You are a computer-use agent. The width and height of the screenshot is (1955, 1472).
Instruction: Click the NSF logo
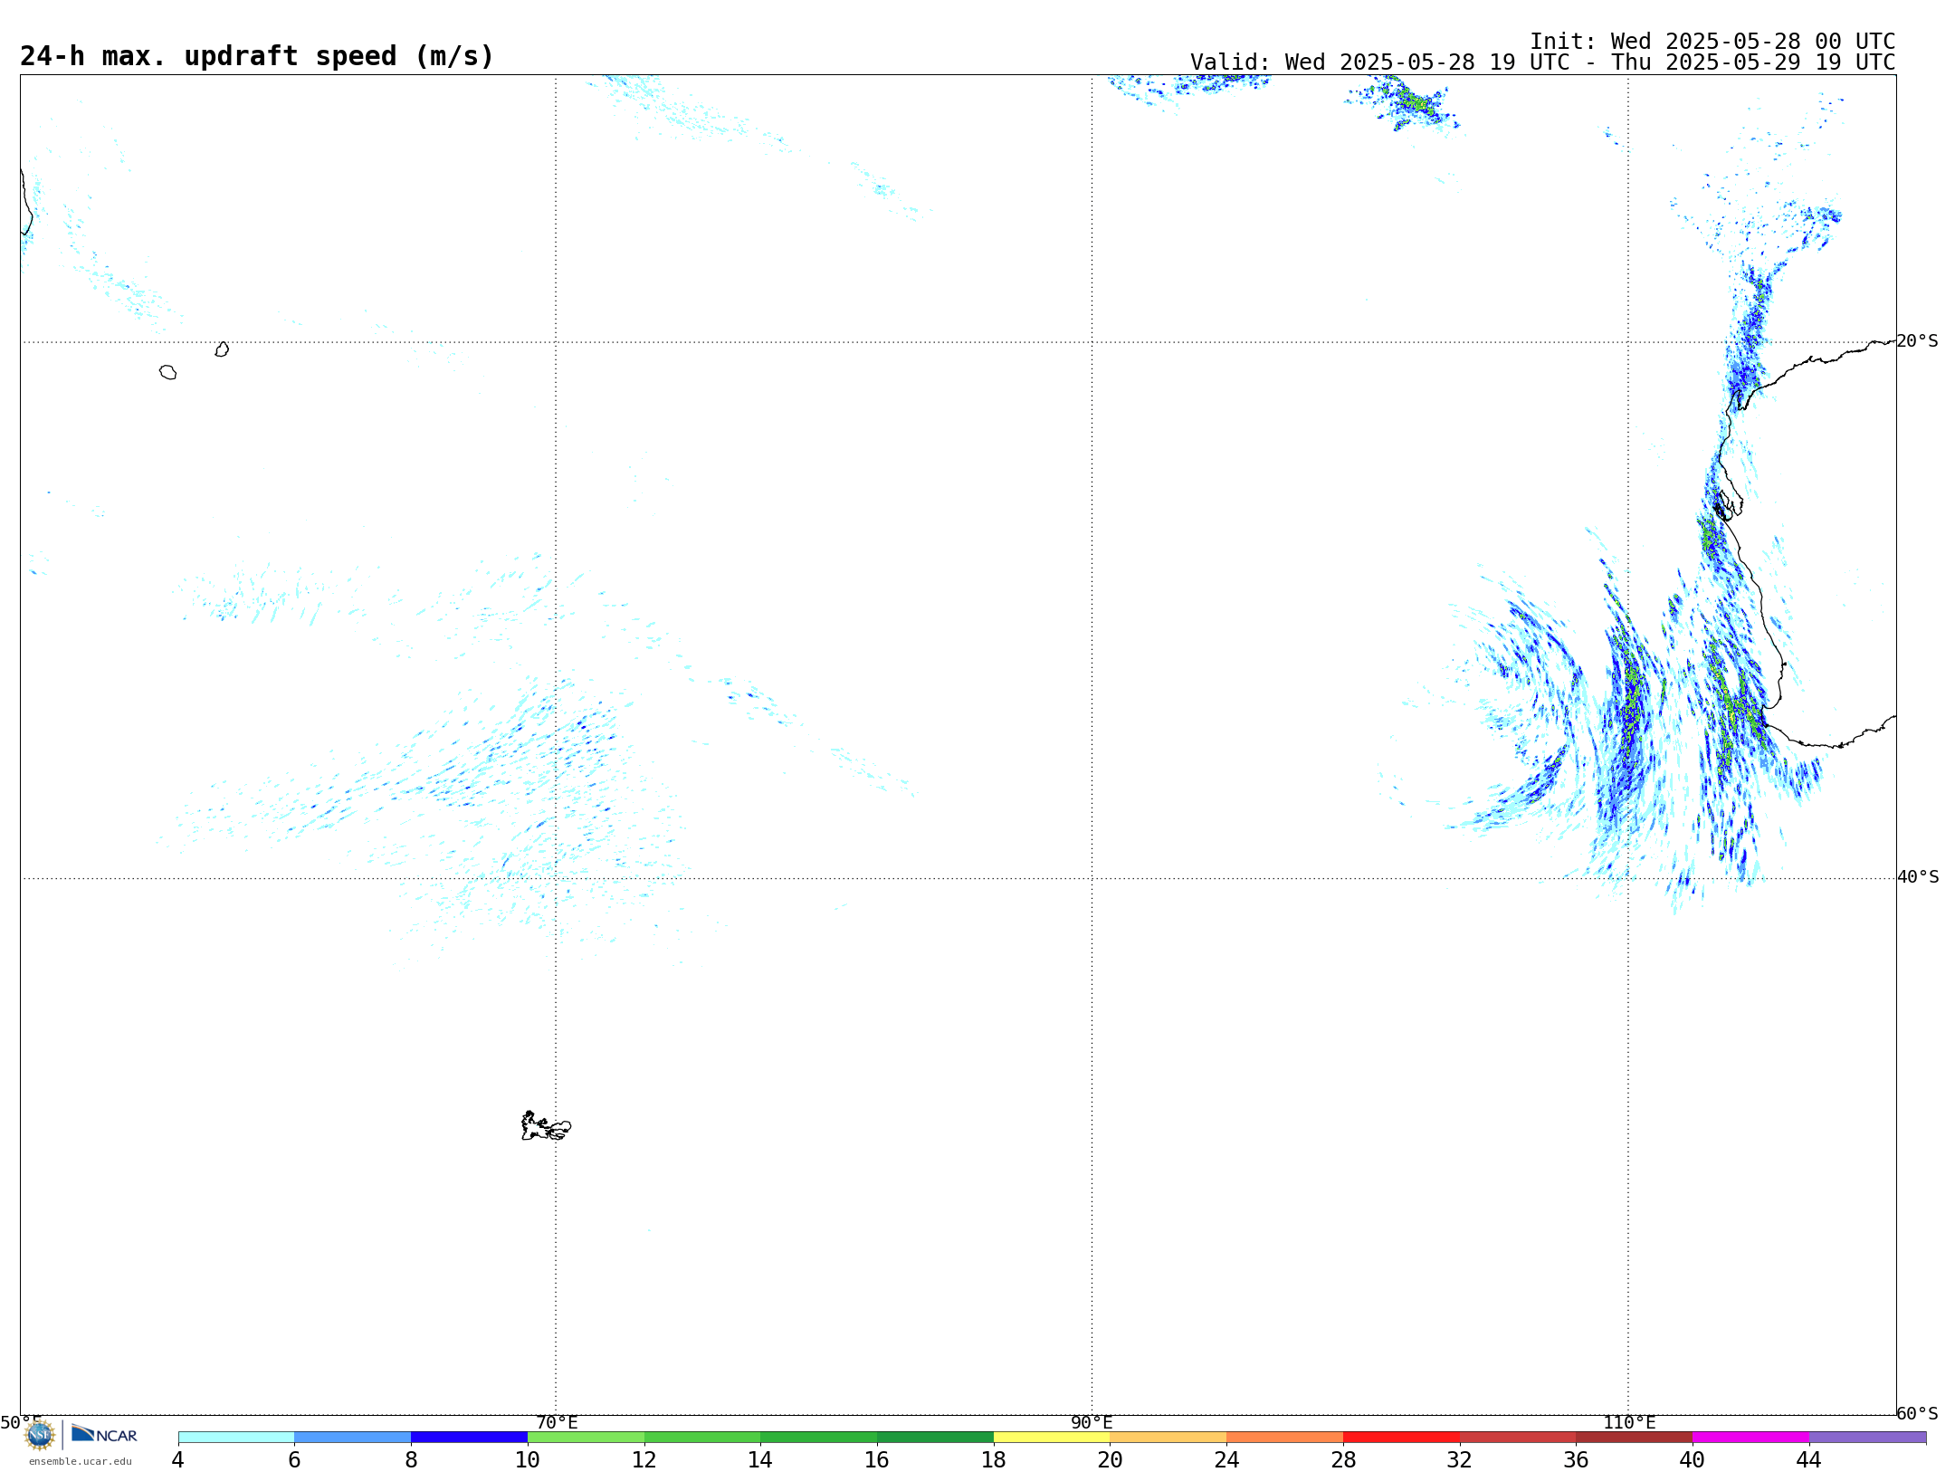(40, 1435)
